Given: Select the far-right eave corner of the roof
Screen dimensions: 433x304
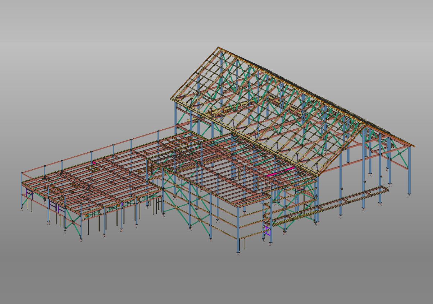Looking at the screenshot, I should click(x=414, y=147).
